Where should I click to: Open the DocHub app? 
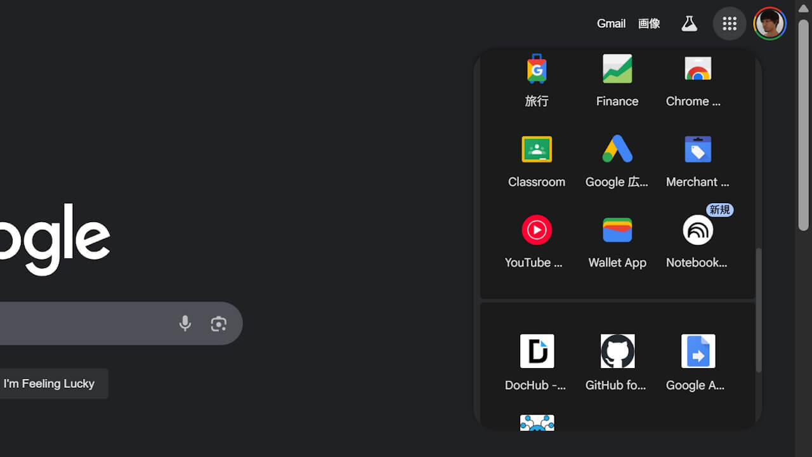click(x=537, y=351)
